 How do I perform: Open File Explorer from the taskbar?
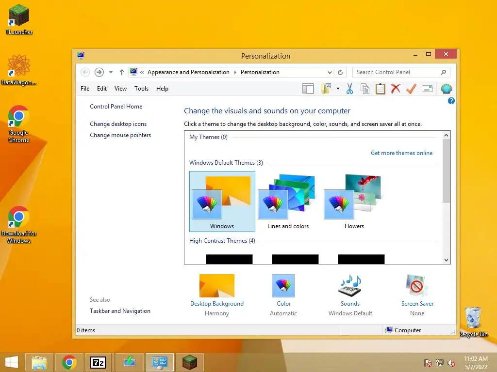coord(39,362)
